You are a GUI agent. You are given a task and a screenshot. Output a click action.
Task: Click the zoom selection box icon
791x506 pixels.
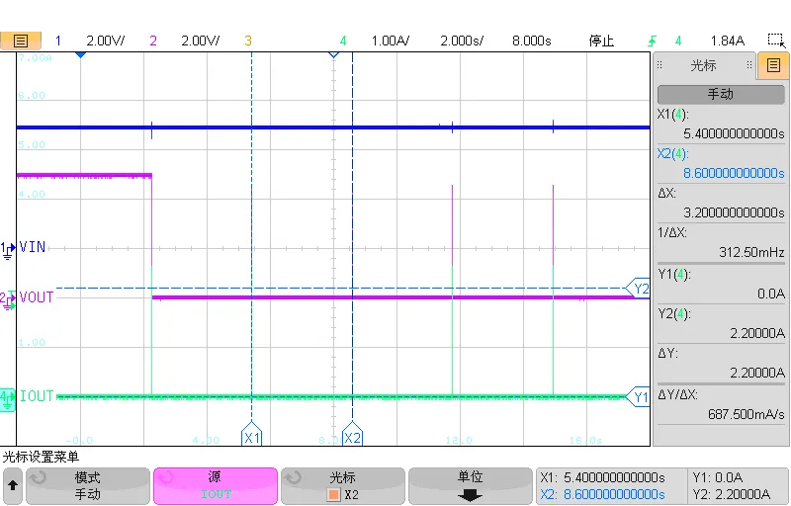776,41
